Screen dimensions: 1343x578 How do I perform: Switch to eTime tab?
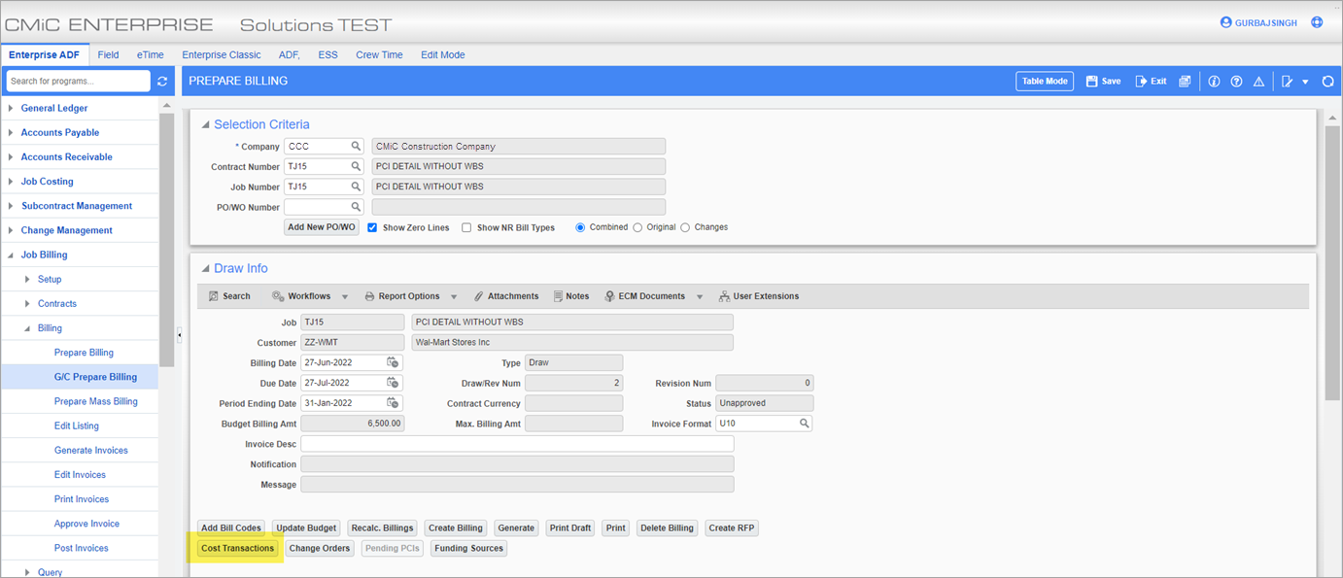point(150,55)
